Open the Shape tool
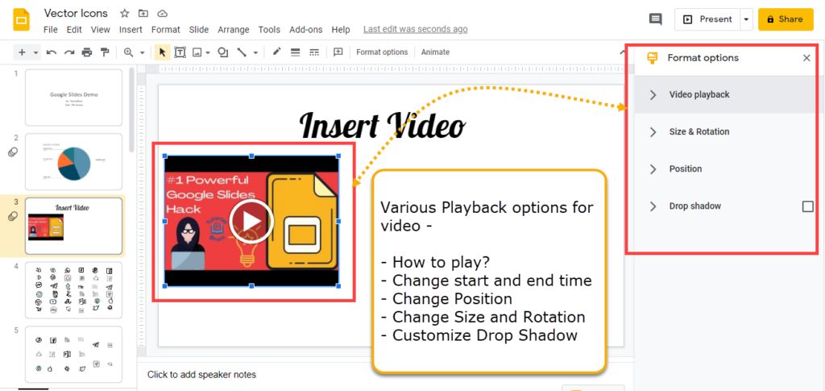The image size is (825, 391). [x=223, y=52]
